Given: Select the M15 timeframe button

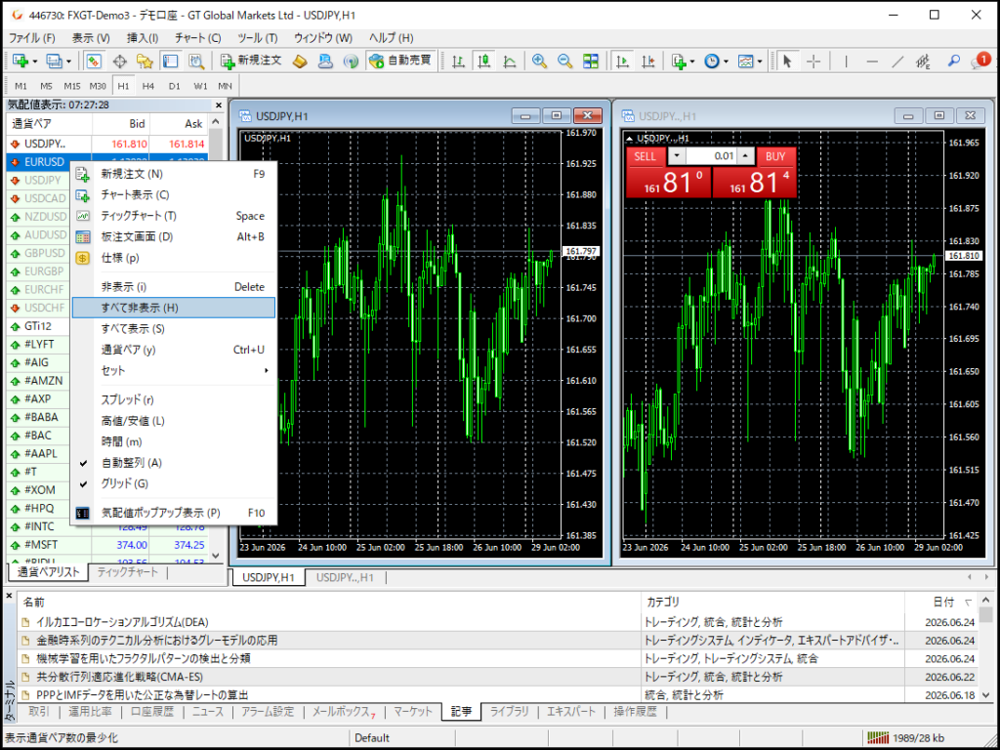Looking at the screenshot, I should [71, 86].
